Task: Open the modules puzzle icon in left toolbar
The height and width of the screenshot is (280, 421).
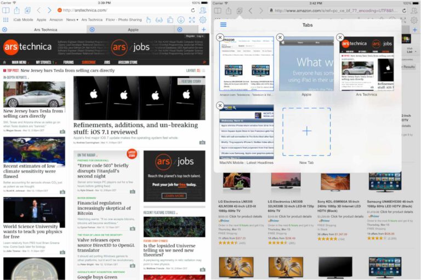Action: (170, 20)
